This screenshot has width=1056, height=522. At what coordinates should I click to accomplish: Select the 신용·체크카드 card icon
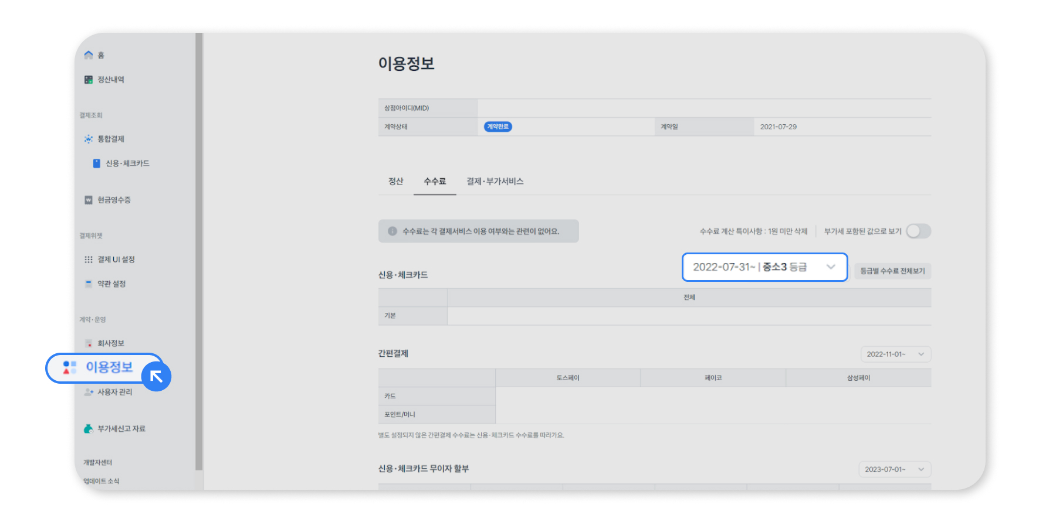pos(97,163)
